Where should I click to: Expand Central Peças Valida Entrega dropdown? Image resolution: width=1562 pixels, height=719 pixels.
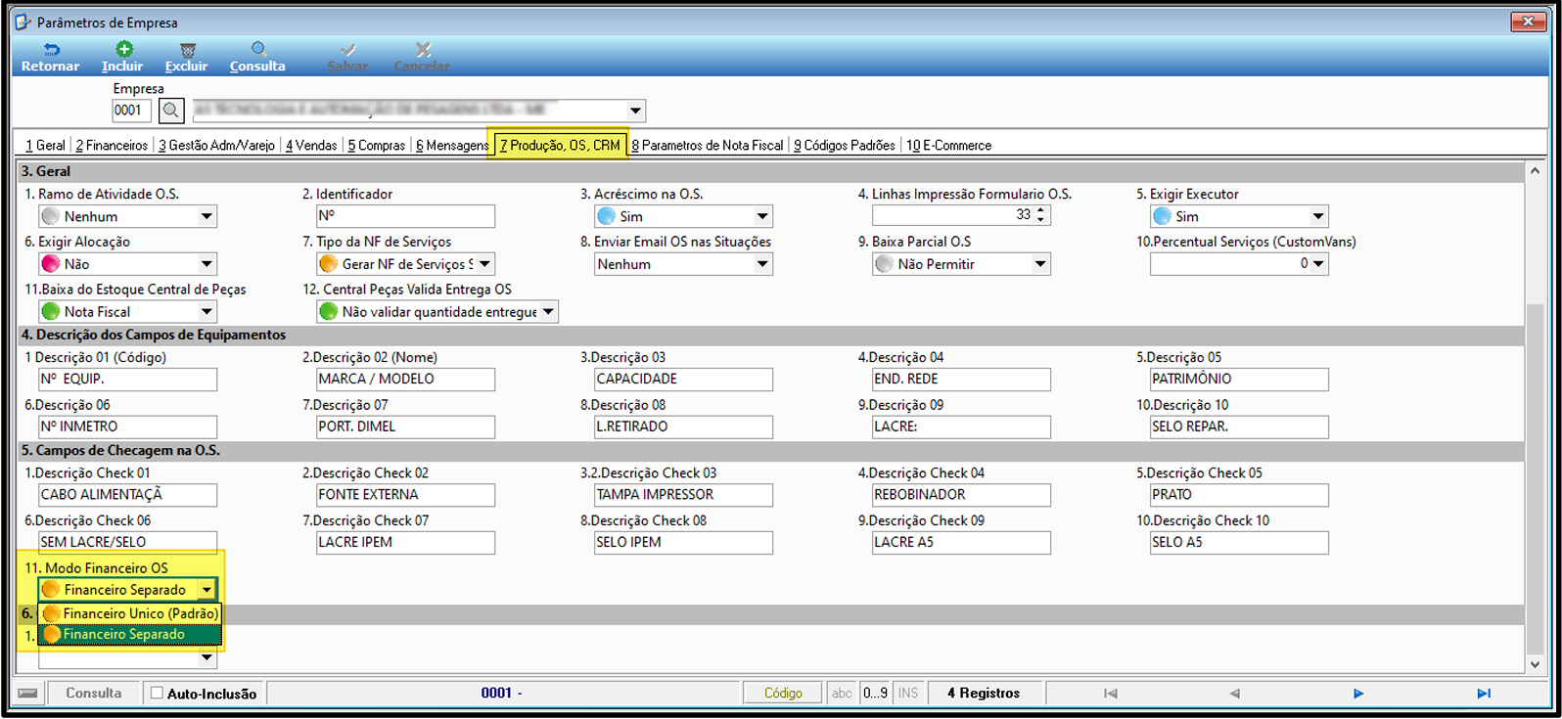[x=548, y=312]
